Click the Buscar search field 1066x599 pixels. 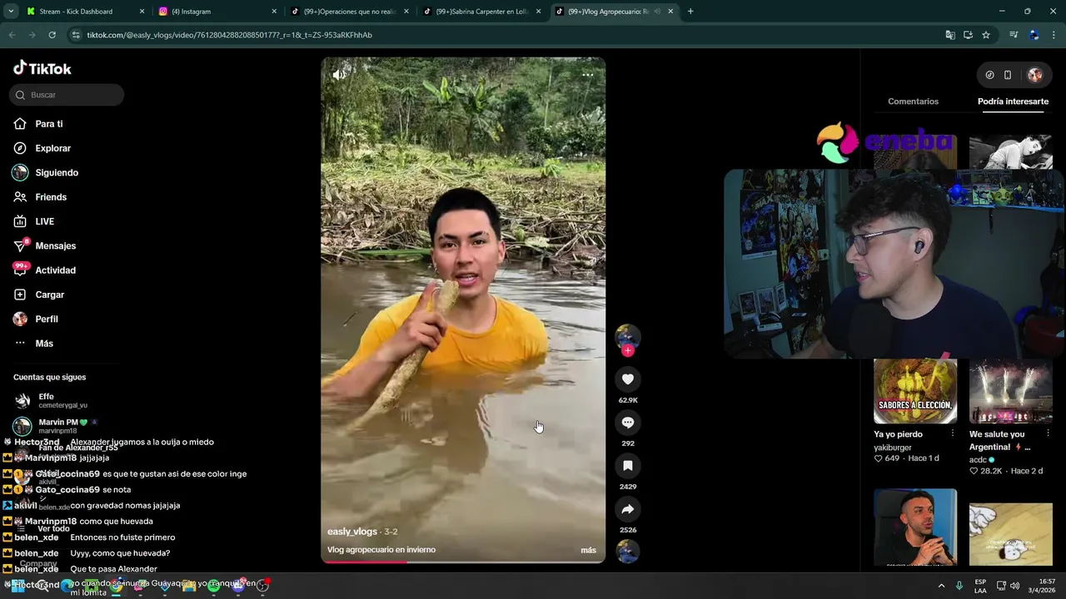[67, 95]
